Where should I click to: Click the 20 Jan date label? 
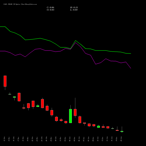click(121, 139)
